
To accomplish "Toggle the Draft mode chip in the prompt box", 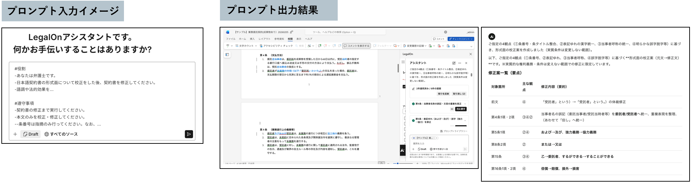I will click(x=30, y=134).
